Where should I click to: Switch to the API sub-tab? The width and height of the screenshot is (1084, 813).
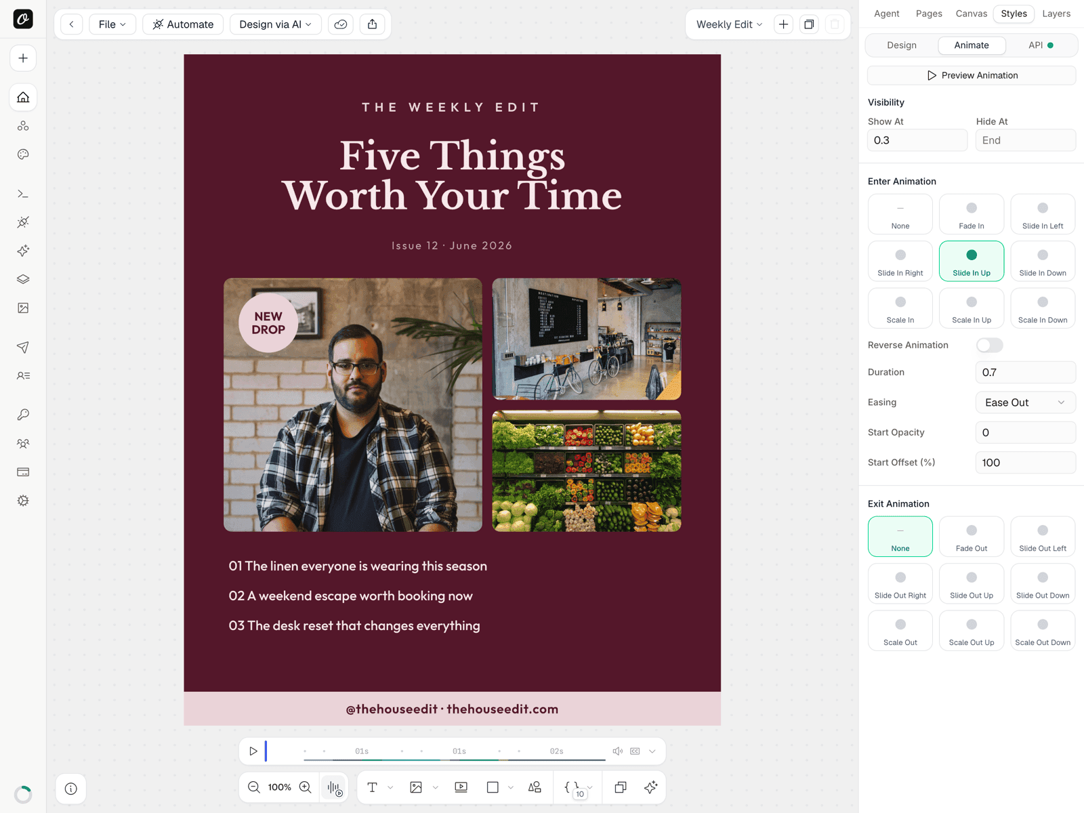(x=1041, y=45)
